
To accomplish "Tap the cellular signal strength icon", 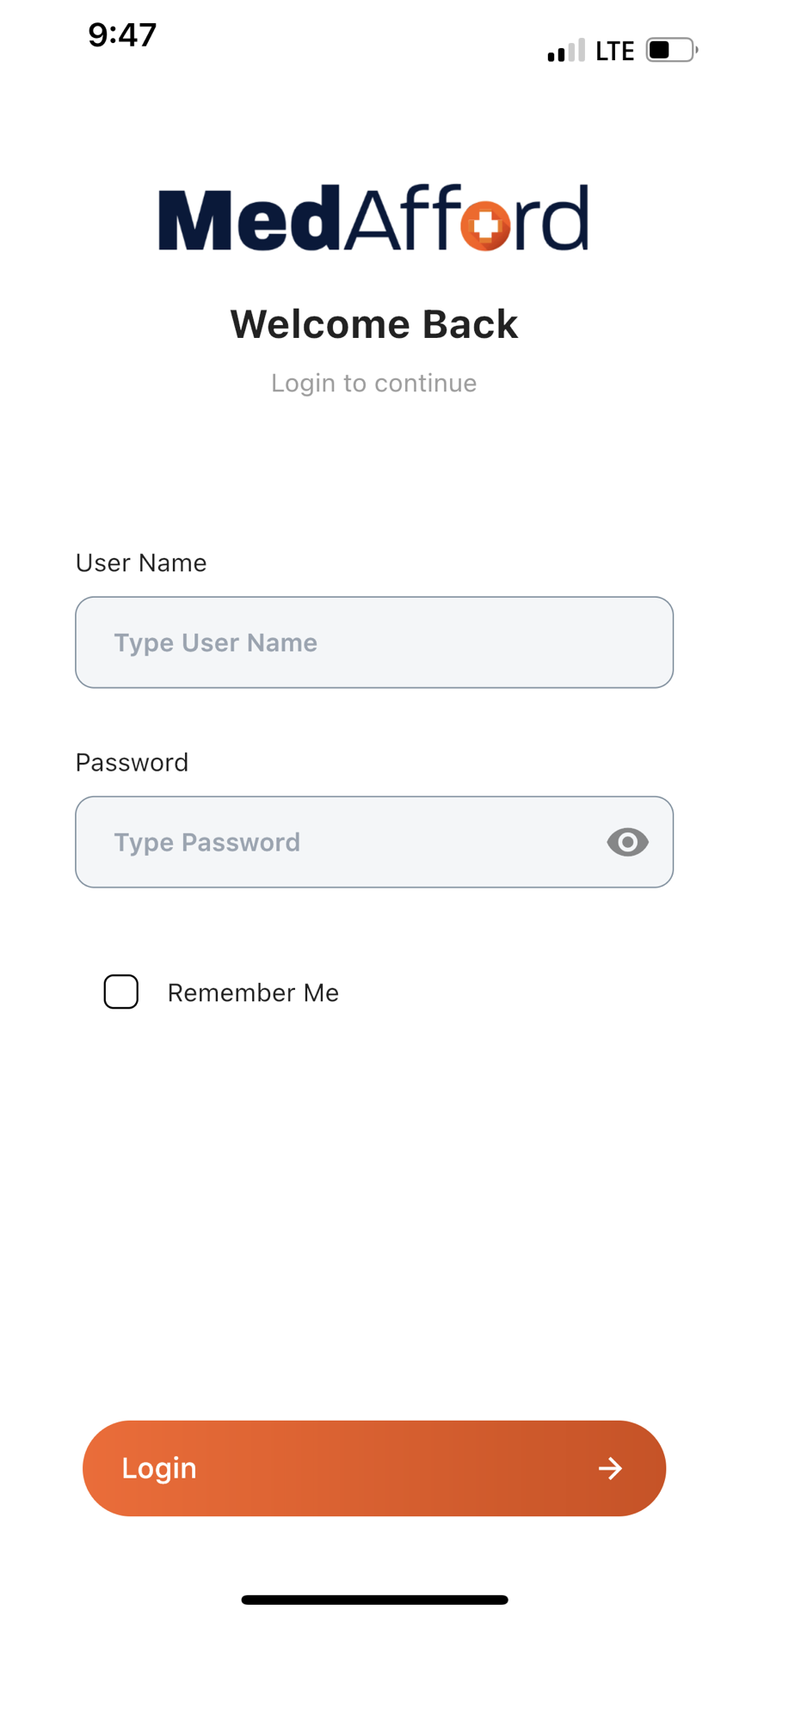I will (565, 51).
